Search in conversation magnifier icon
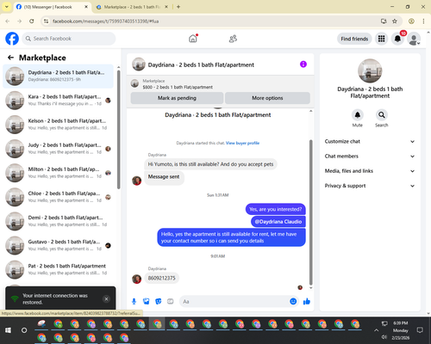Image resolution: width=431 pixels, height=344 pixels. tap(382, 115)
